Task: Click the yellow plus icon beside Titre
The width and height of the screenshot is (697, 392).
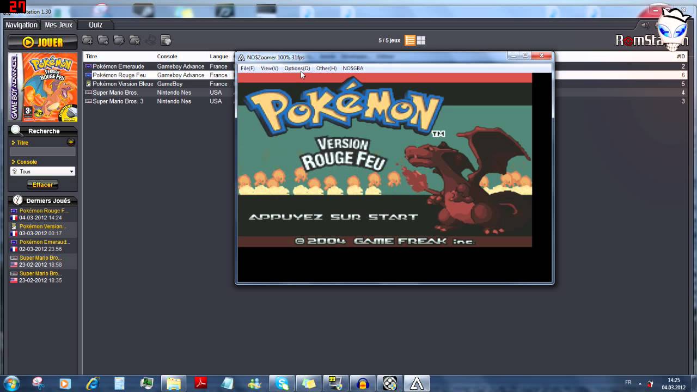Action: (x=71, y=142)
